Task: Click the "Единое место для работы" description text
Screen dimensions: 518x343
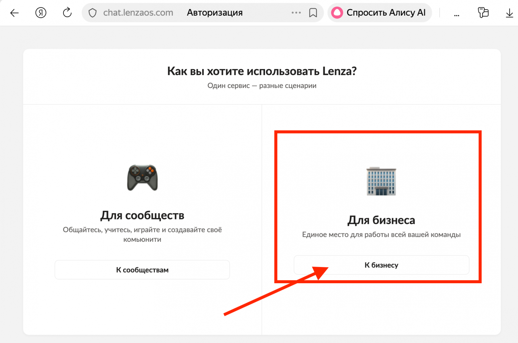Action: 381,235
